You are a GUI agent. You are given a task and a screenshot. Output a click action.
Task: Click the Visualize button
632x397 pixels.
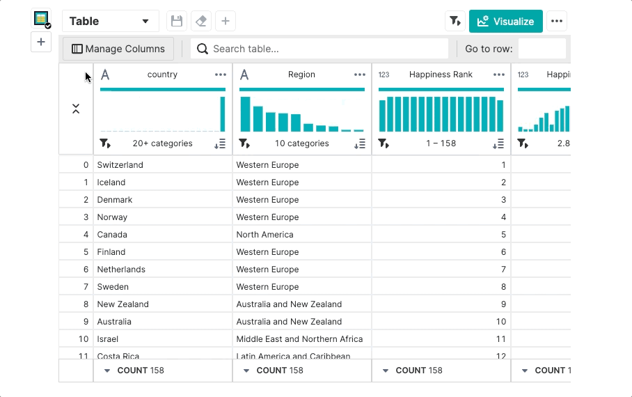506,21
